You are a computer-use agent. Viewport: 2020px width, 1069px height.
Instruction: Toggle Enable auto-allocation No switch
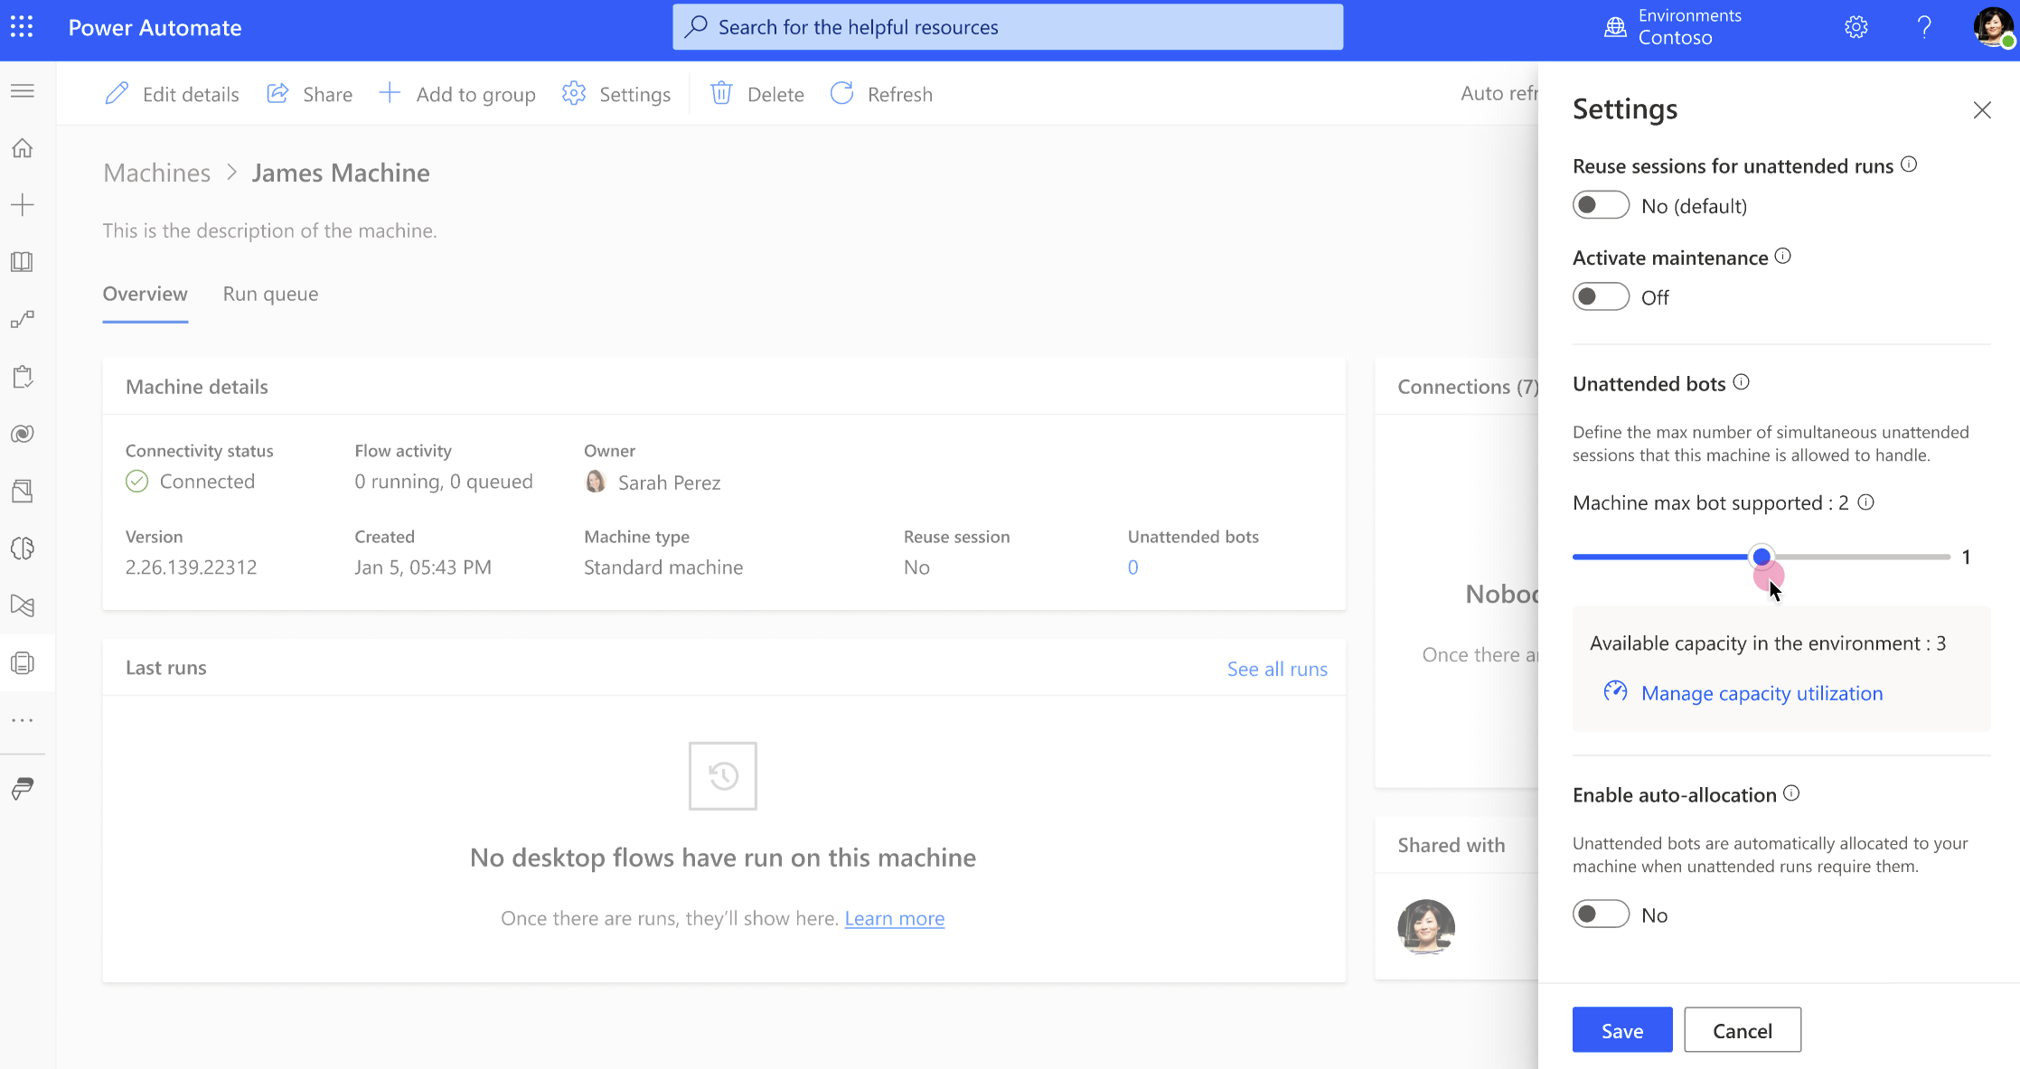click(1601, 914)
